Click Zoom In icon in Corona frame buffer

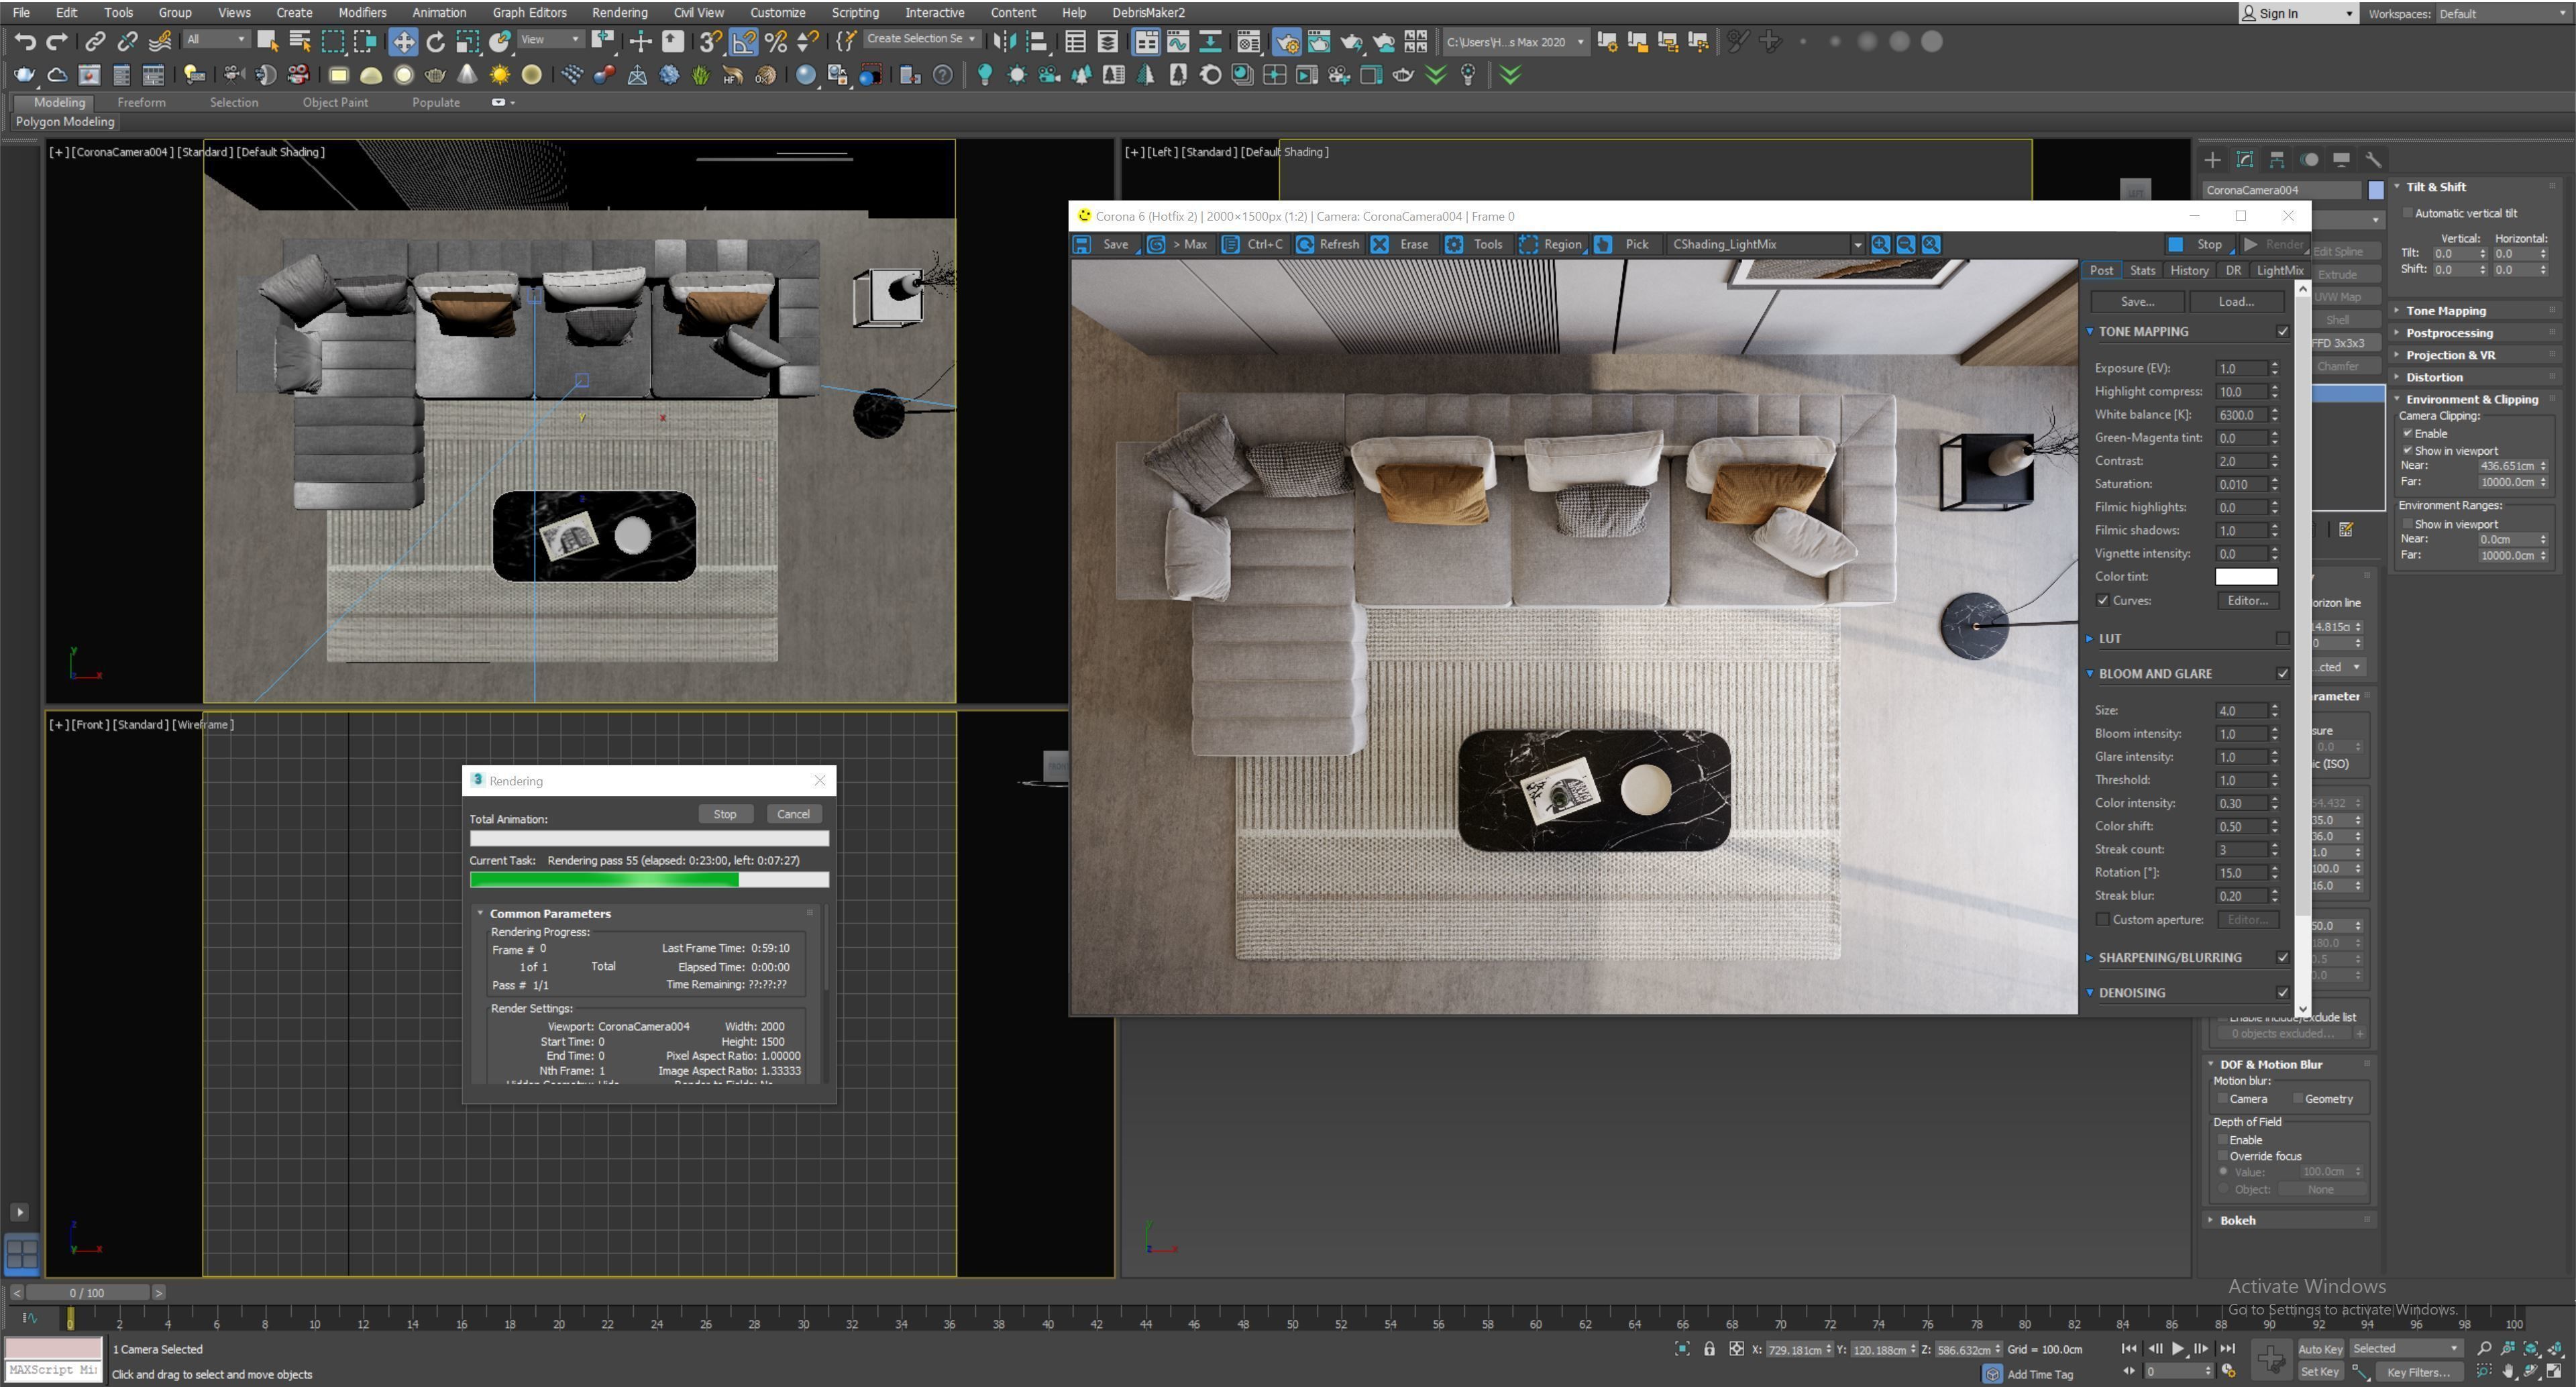1880,244
